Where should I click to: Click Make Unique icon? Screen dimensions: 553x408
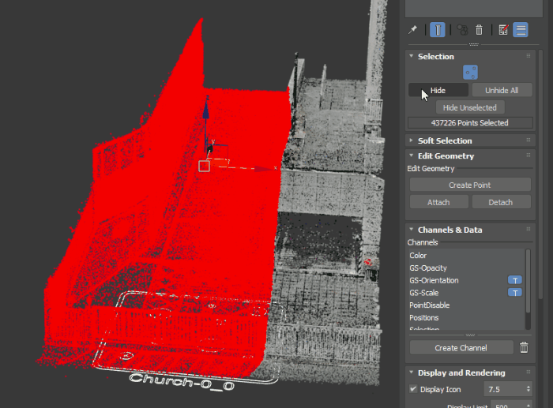pos(462,30)
